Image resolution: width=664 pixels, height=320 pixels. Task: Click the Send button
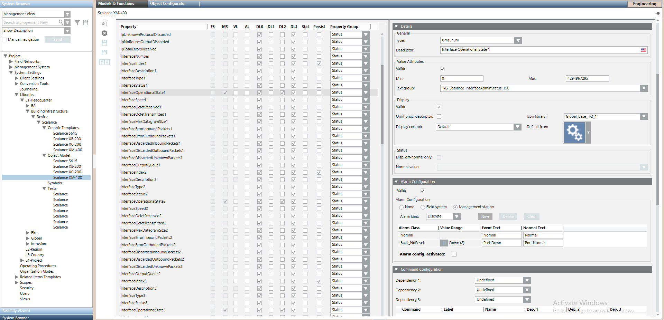[57, 39]
